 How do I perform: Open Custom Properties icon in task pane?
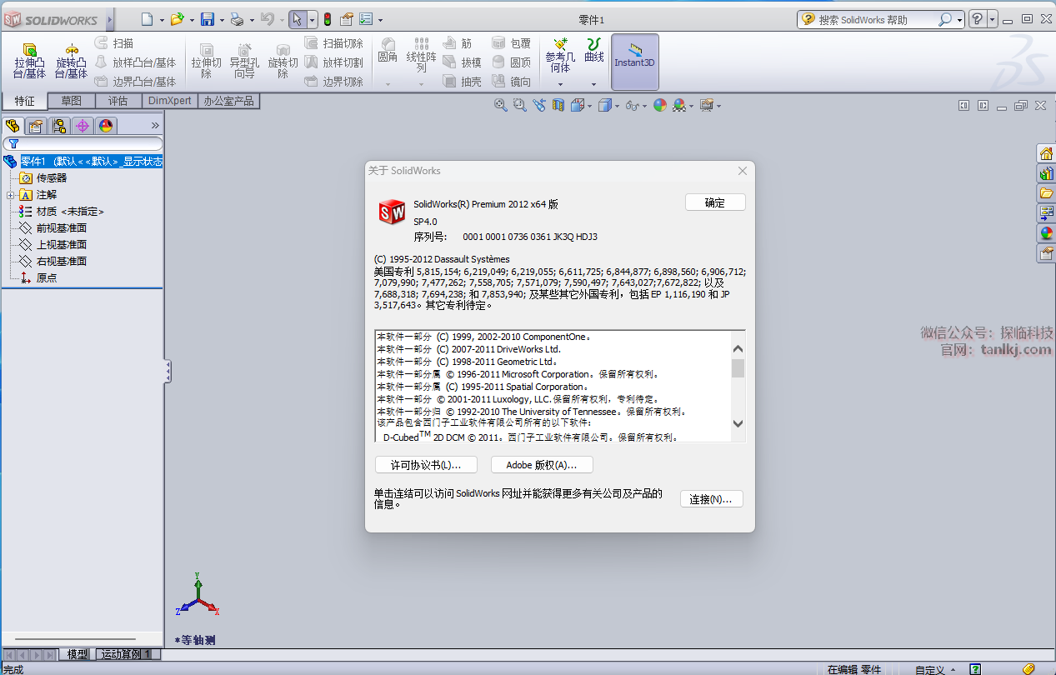pos(1046,253)
